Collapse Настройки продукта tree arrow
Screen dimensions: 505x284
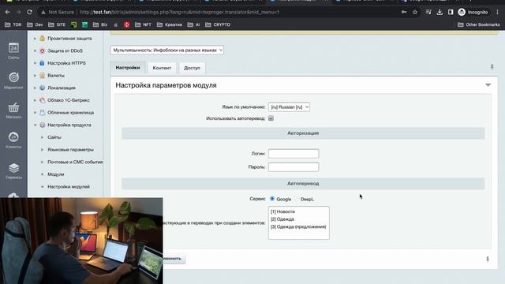pyautogui.click(x=35, y=125)
